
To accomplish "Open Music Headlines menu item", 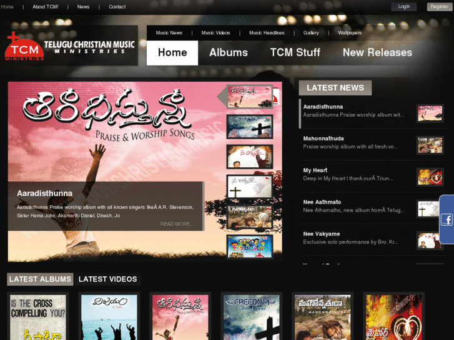I will point(267,32).
